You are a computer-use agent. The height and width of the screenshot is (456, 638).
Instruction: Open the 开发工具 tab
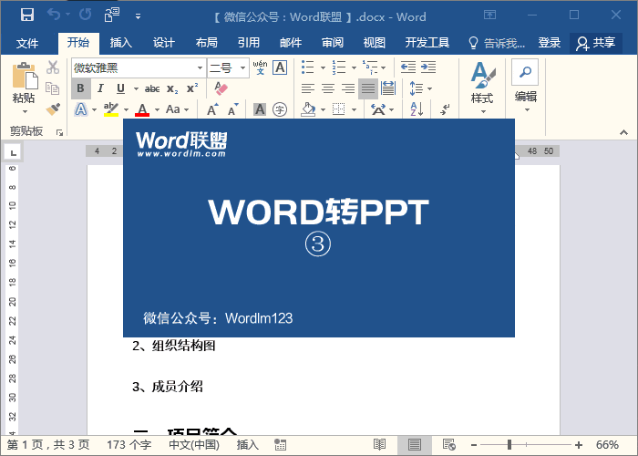[x=427, y=43]
